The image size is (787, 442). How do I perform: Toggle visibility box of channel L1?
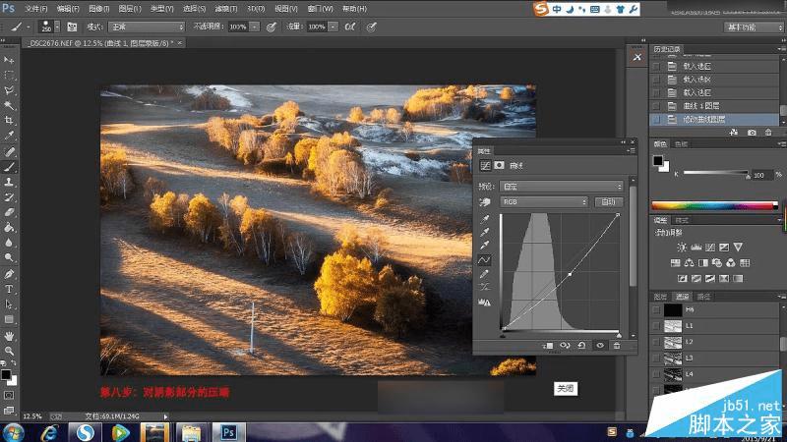pyautogui.click(x=657, y=325)
